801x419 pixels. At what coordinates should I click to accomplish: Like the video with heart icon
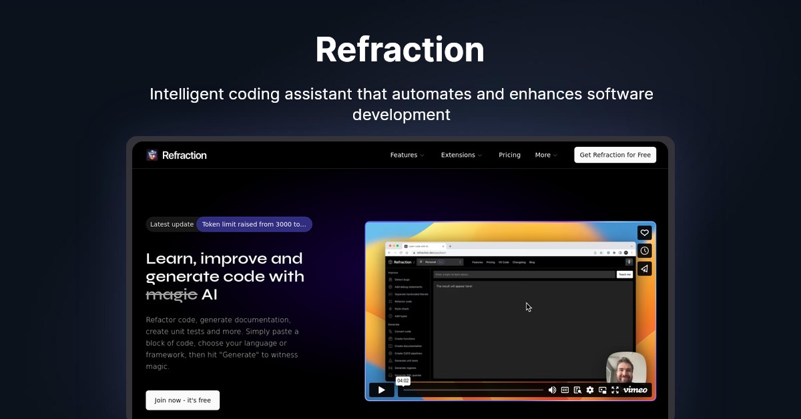click(644, 233)
